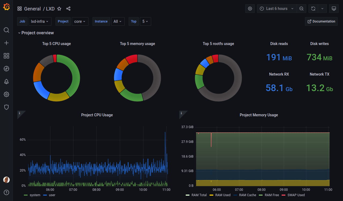Click the LXD dashboard title
Image resolution: width=343 pixels, height=201 pixels.
tap(50, 9)
